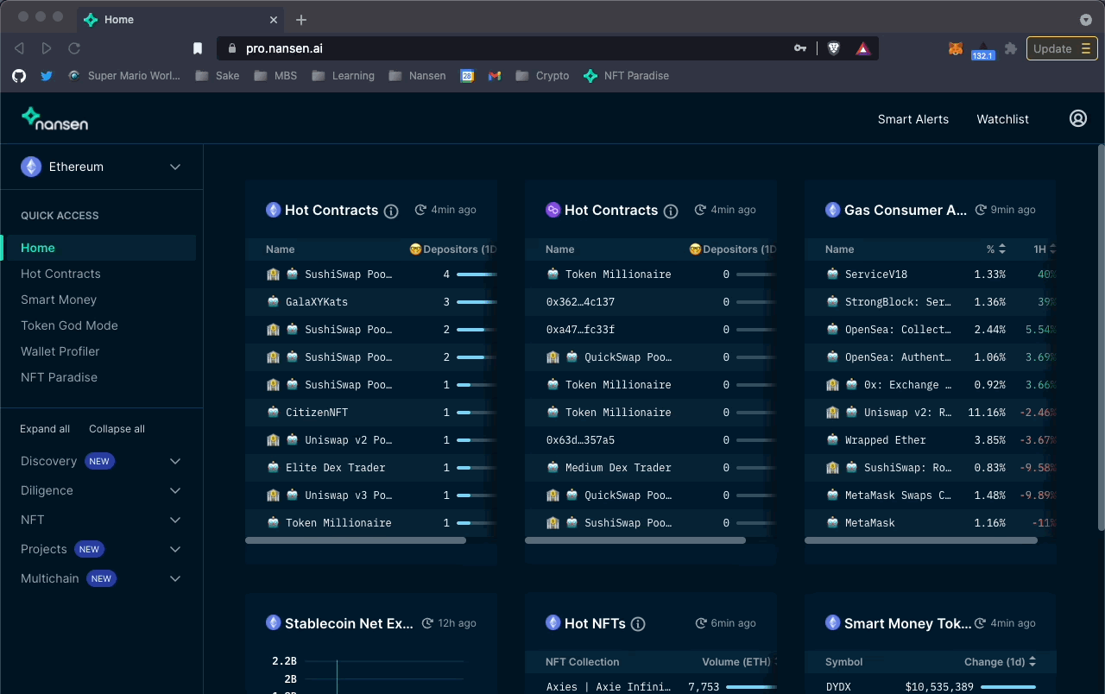Open the user account profile icon
The height and width of the screenshot is (694, 1105).
point(1078,119)
